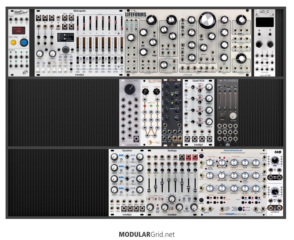Image resolution: width=294 pixels, height=240 pixels.
Task: Click the Plancks FRAME knob
Action: [233, 116]
